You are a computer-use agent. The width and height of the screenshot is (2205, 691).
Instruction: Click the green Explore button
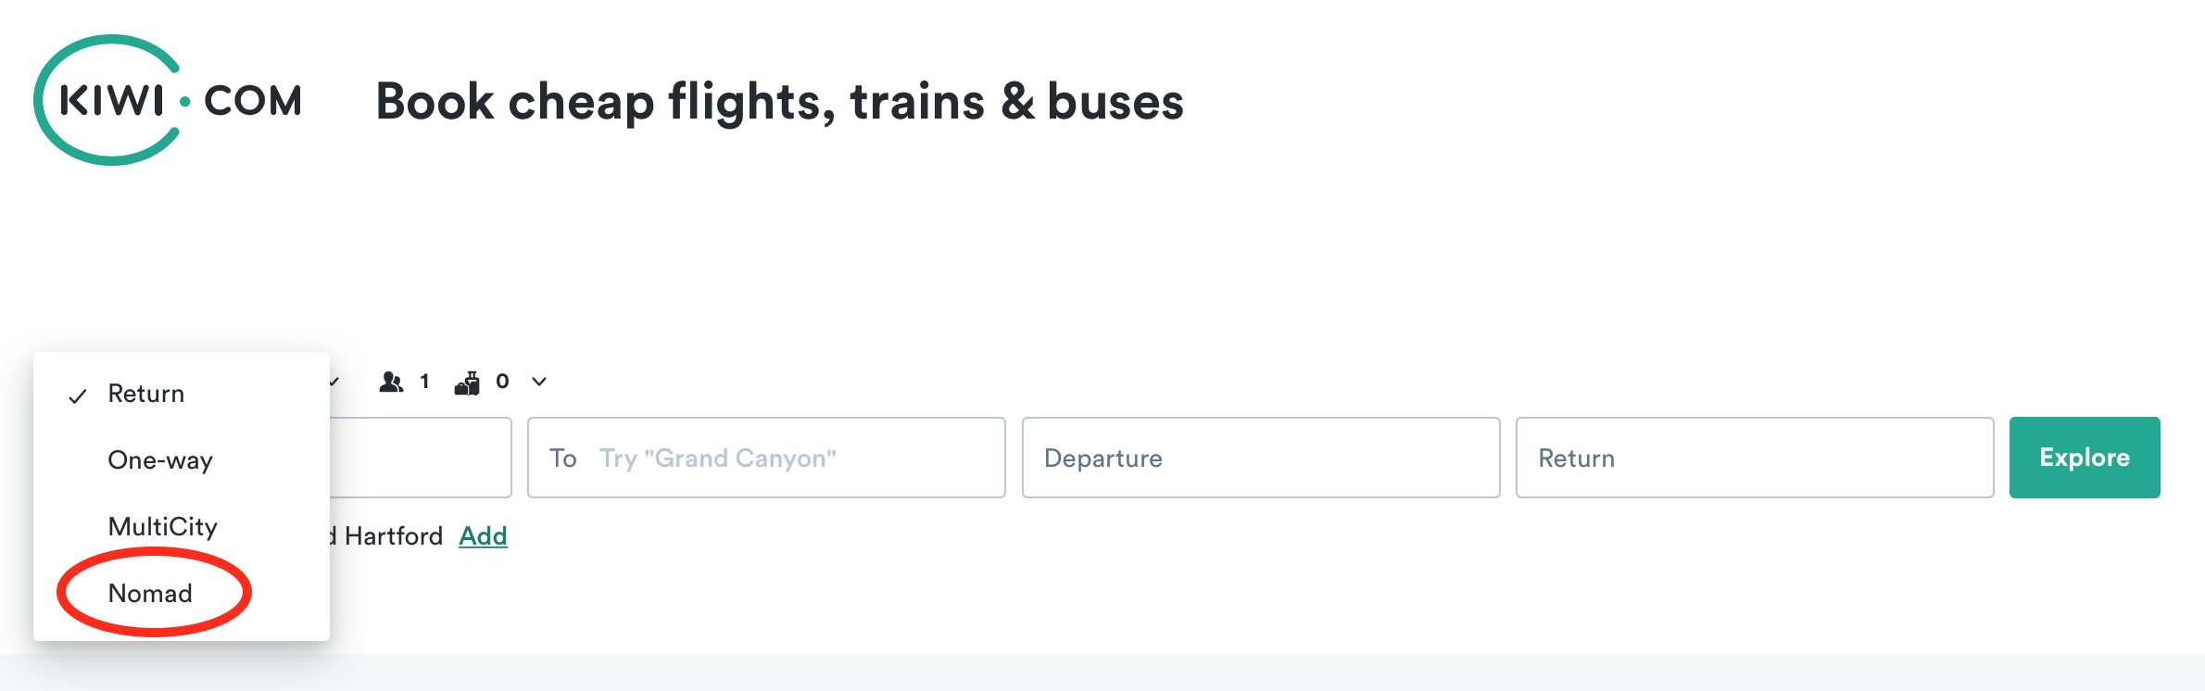click(x=2085, y=458)
